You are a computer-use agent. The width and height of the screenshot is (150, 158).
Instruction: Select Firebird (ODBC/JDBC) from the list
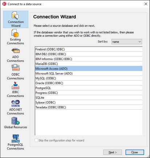click(x=88, y=49)
